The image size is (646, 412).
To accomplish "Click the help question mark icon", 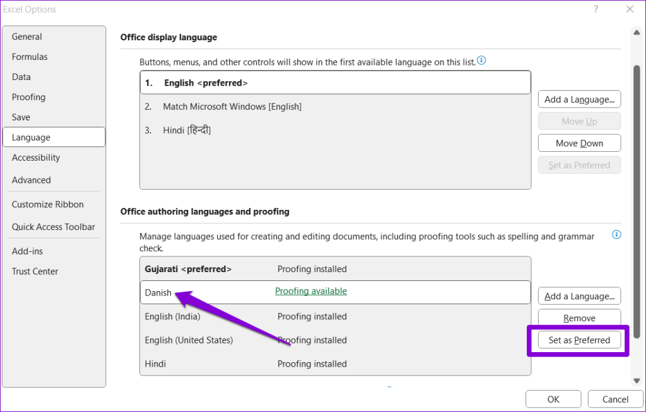I will click(596, 9).
